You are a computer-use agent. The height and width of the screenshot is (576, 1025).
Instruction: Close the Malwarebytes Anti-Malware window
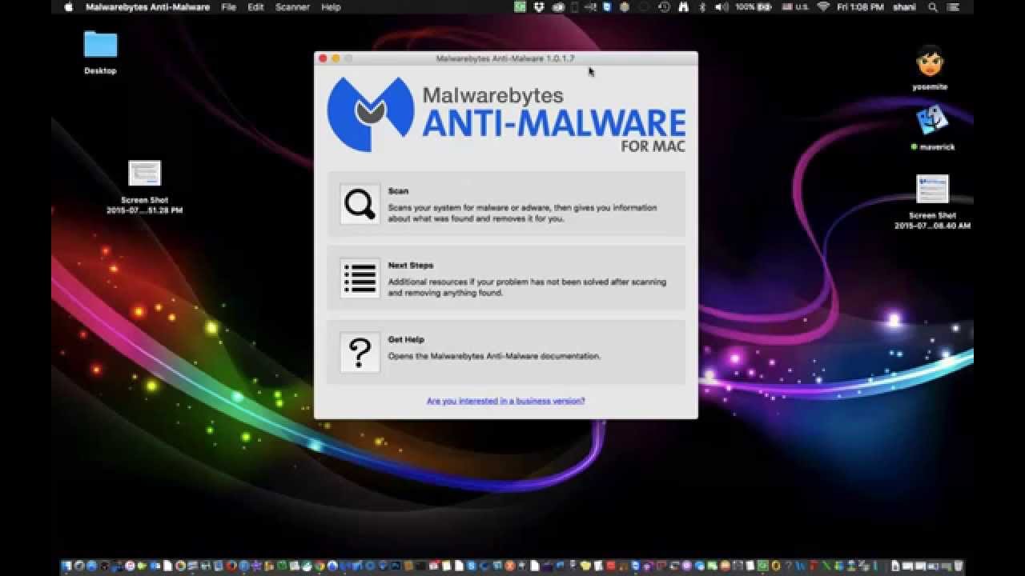(323, 58)
